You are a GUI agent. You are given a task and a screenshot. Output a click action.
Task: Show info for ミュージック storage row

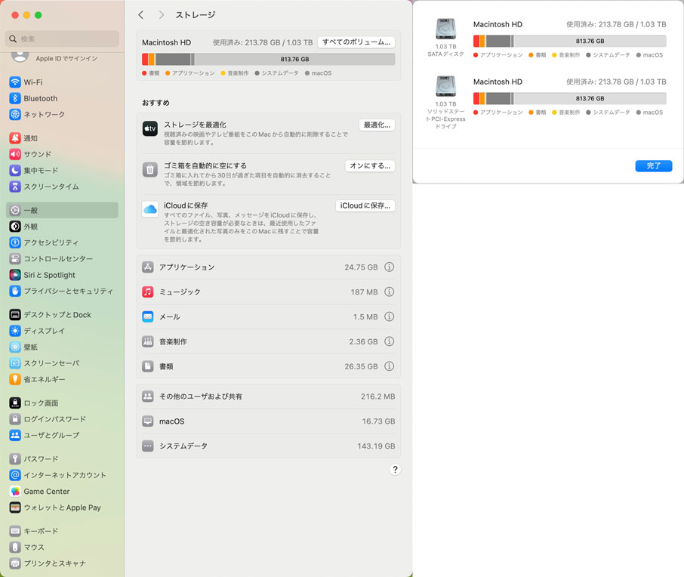(389, 292)
